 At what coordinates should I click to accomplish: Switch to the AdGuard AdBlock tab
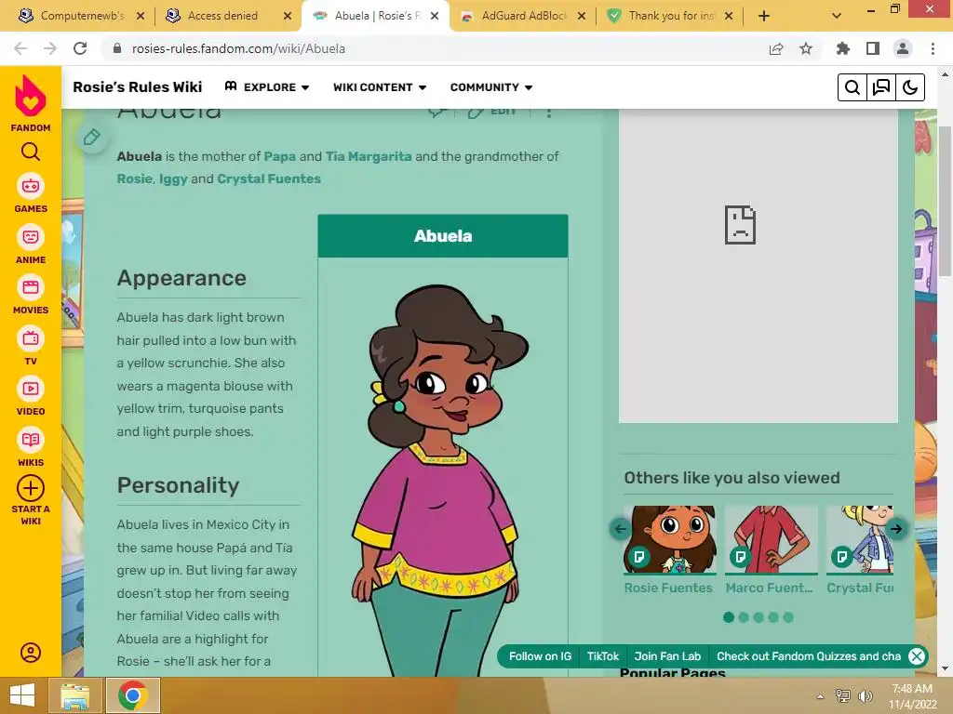(x=523, y=16)
